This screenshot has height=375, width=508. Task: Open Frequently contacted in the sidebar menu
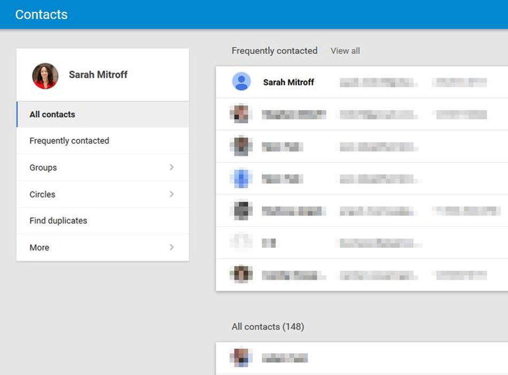69,140
